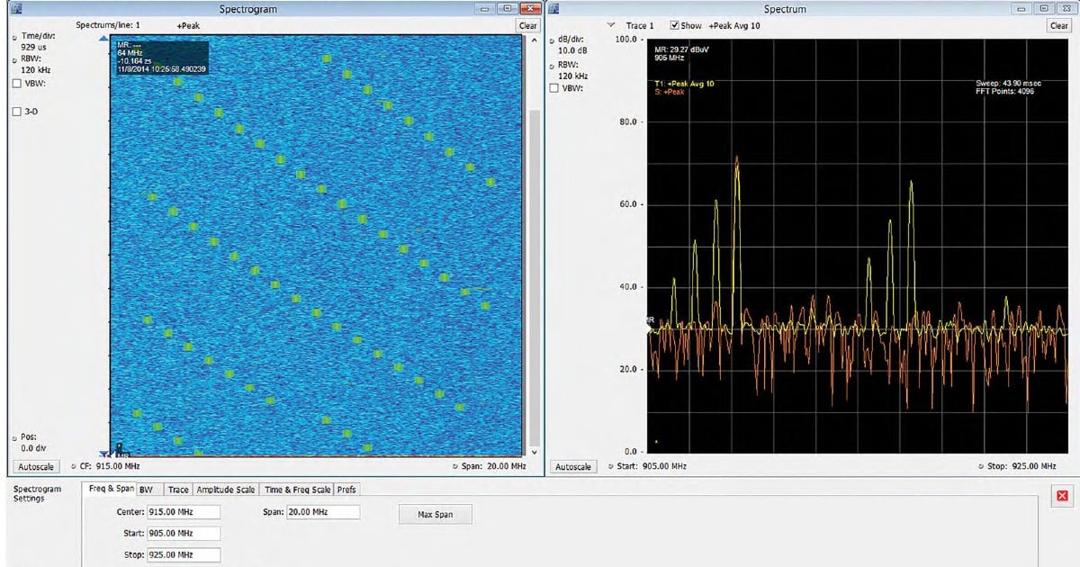Image resolution: width=1080 pixels, height=567 pixels.
Task: Click the blue triangle marker above the spectrogram
Action: point(103,38)
